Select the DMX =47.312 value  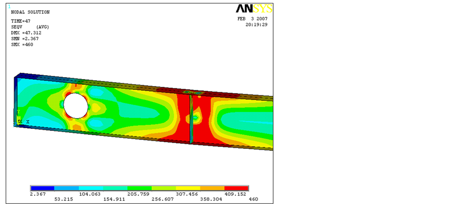coord(25,32)
